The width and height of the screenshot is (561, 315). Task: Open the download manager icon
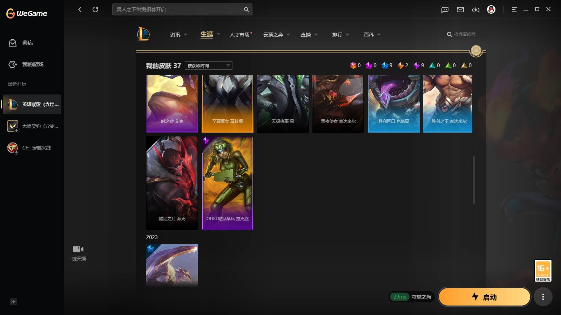pos(476,9)
